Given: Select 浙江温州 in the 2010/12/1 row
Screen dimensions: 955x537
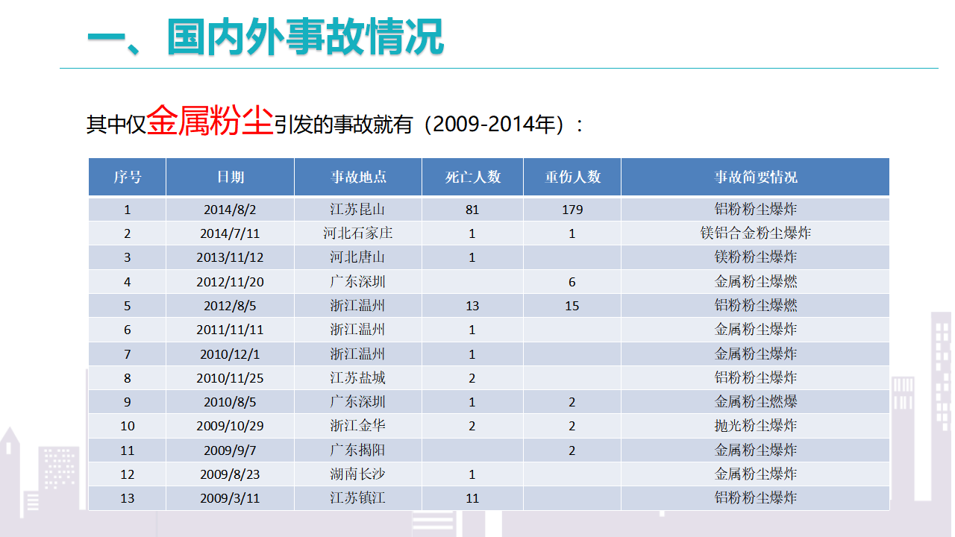Looking at the screenshot, I should coord(358,354).
